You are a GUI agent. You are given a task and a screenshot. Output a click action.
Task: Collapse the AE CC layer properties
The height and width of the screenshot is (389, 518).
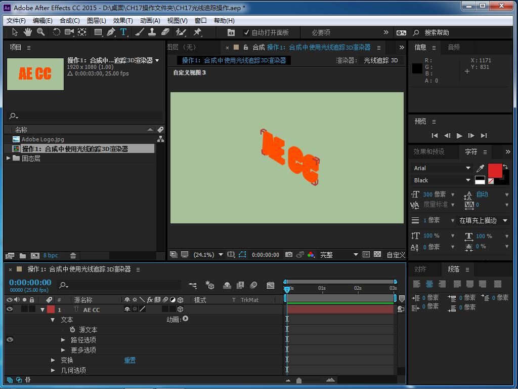click(42, 309)
